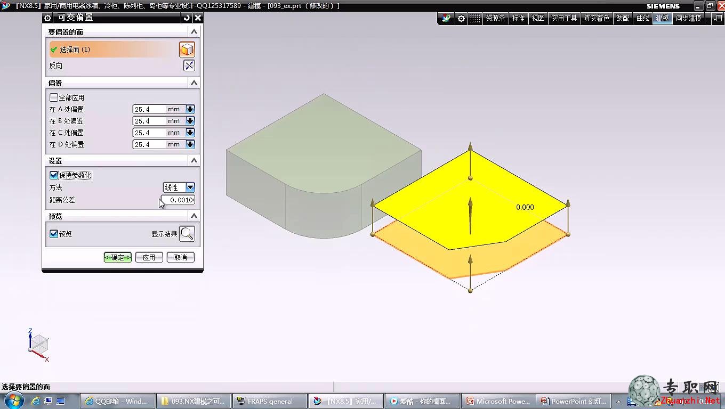Viewport: 725px width, 409px height.
Task: Open the 同步建模 toolbar tab
Action: 689,18
